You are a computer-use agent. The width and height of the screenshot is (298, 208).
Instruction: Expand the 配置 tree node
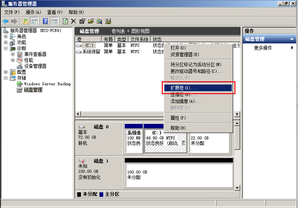tap(6, 72)
